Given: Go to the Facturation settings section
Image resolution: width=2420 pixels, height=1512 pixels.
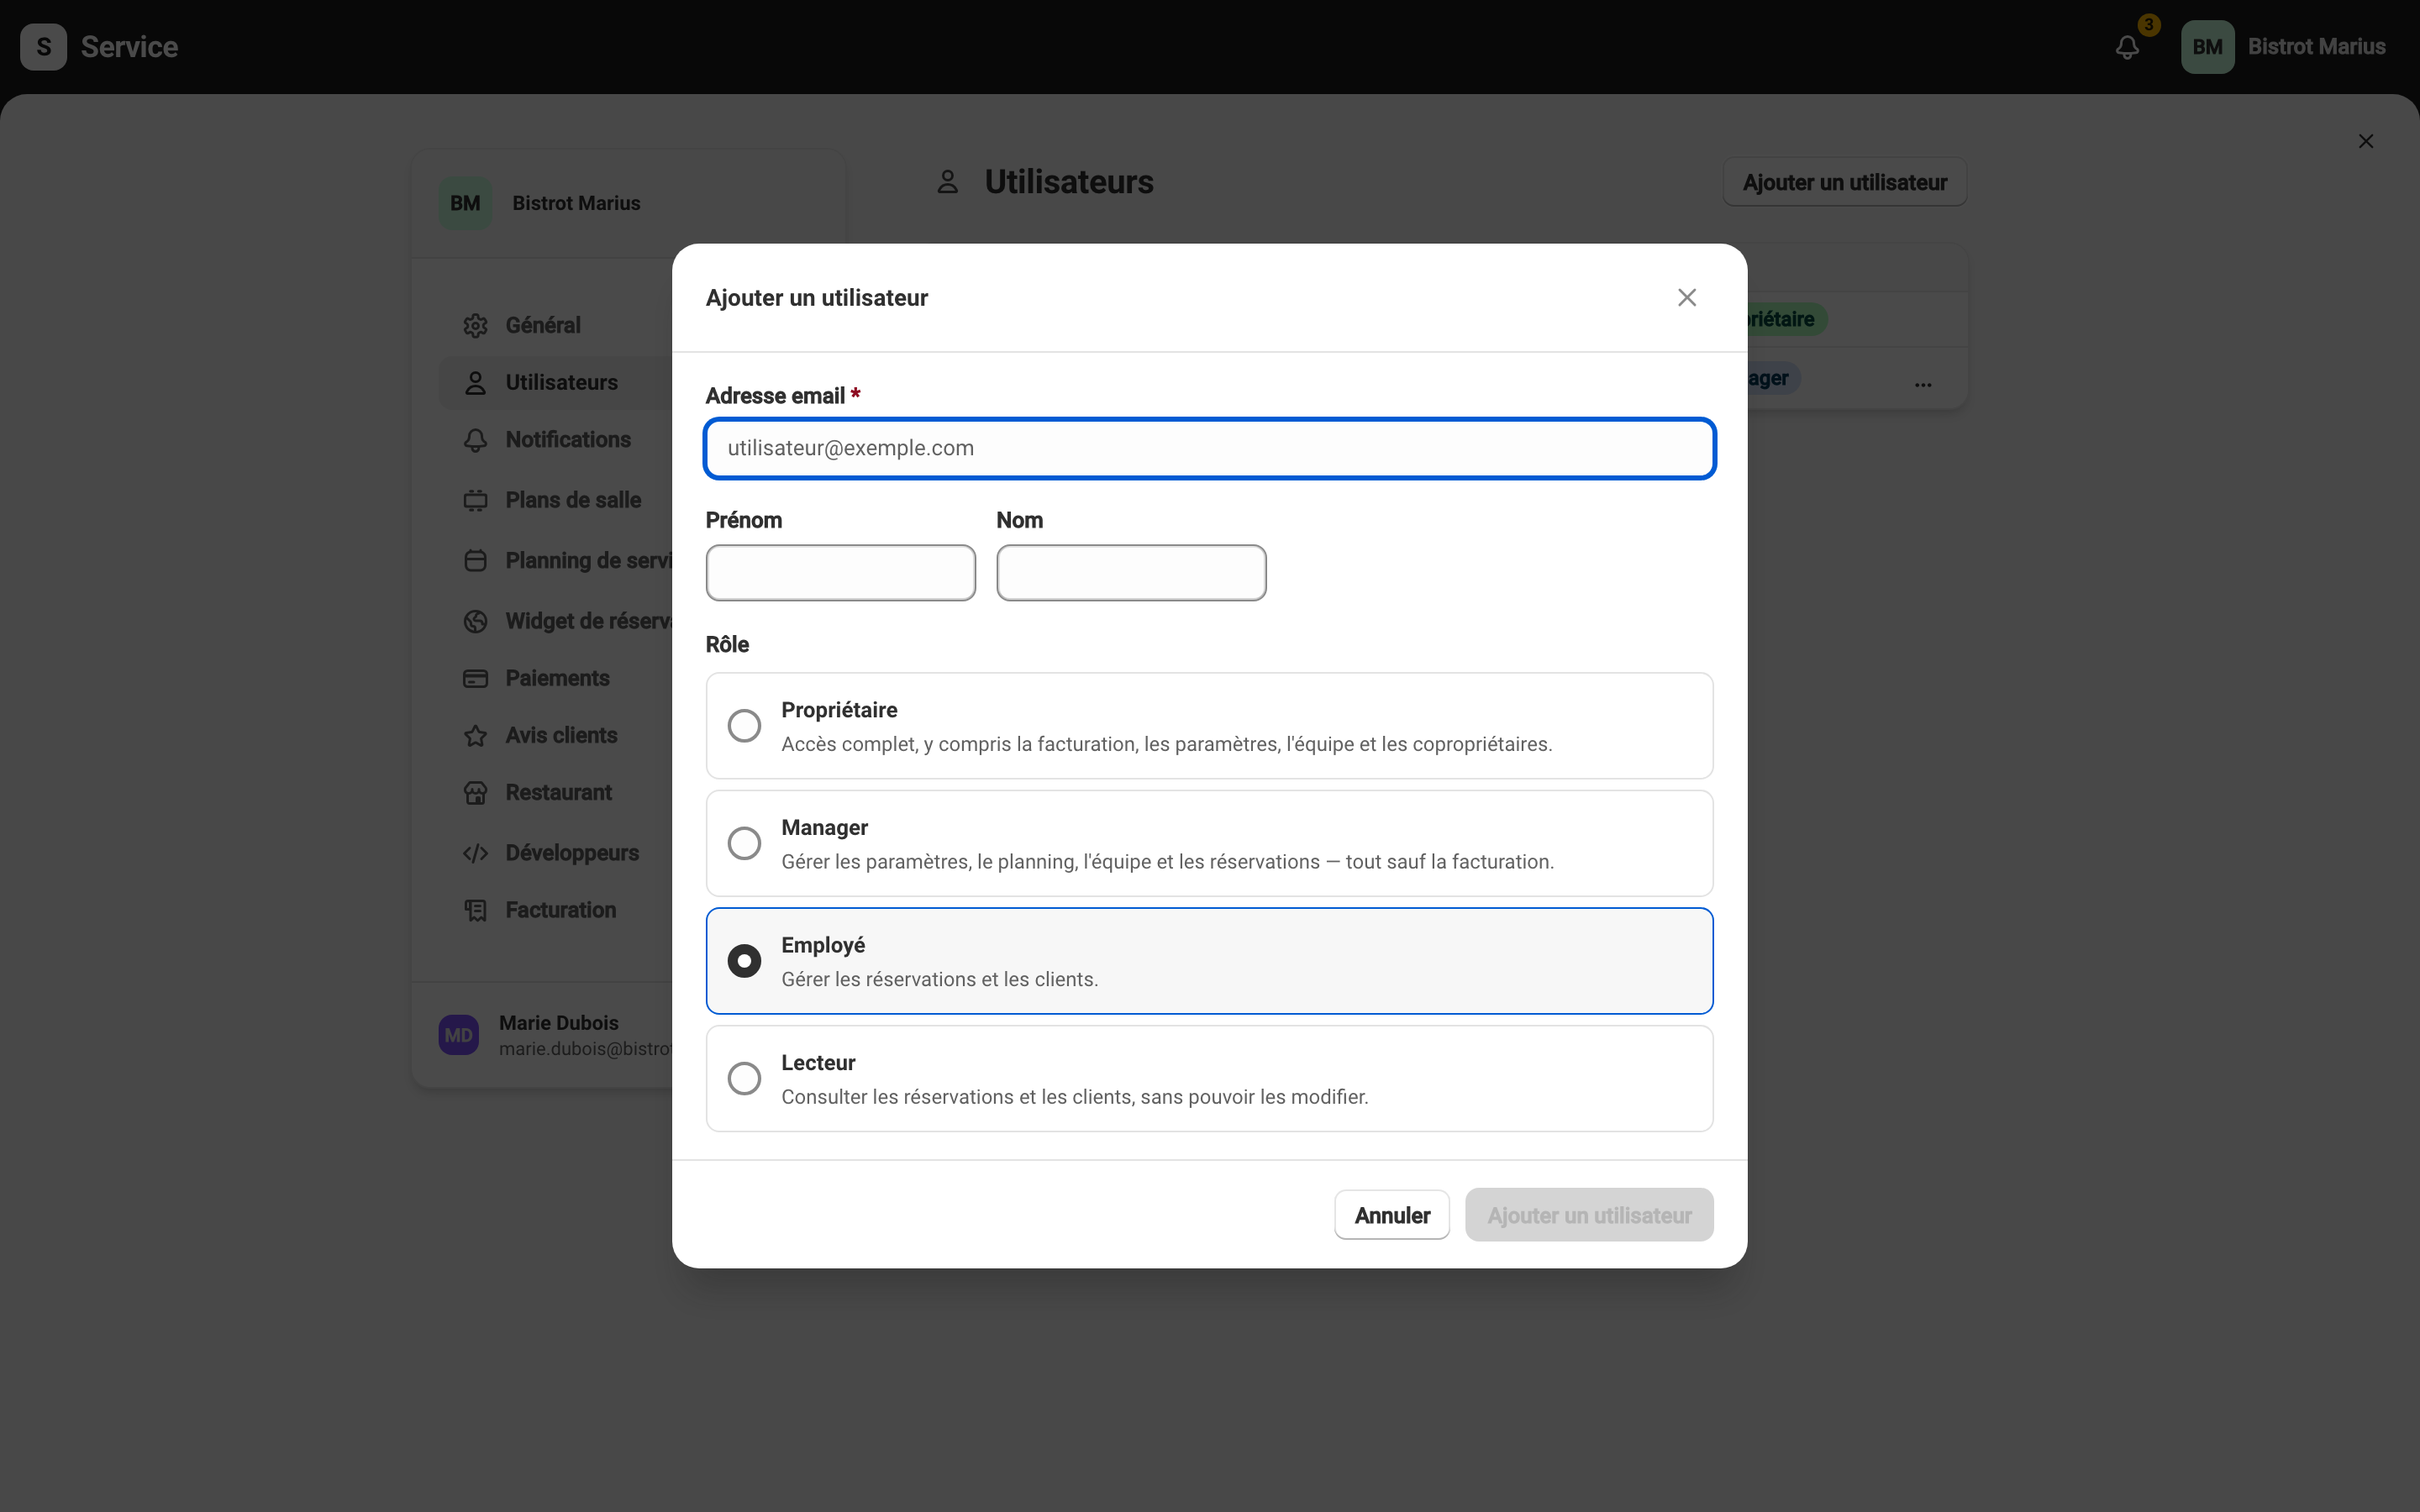Looking at the screenshot, I should click(561, 910).
